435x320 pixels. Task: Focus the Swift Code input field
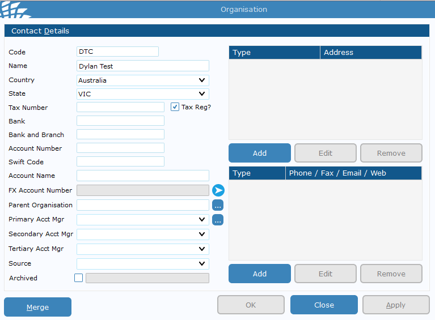[120, 162]
